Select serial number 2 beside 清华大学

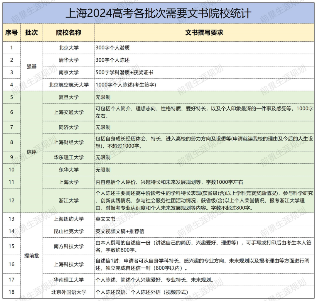[11, 60]
